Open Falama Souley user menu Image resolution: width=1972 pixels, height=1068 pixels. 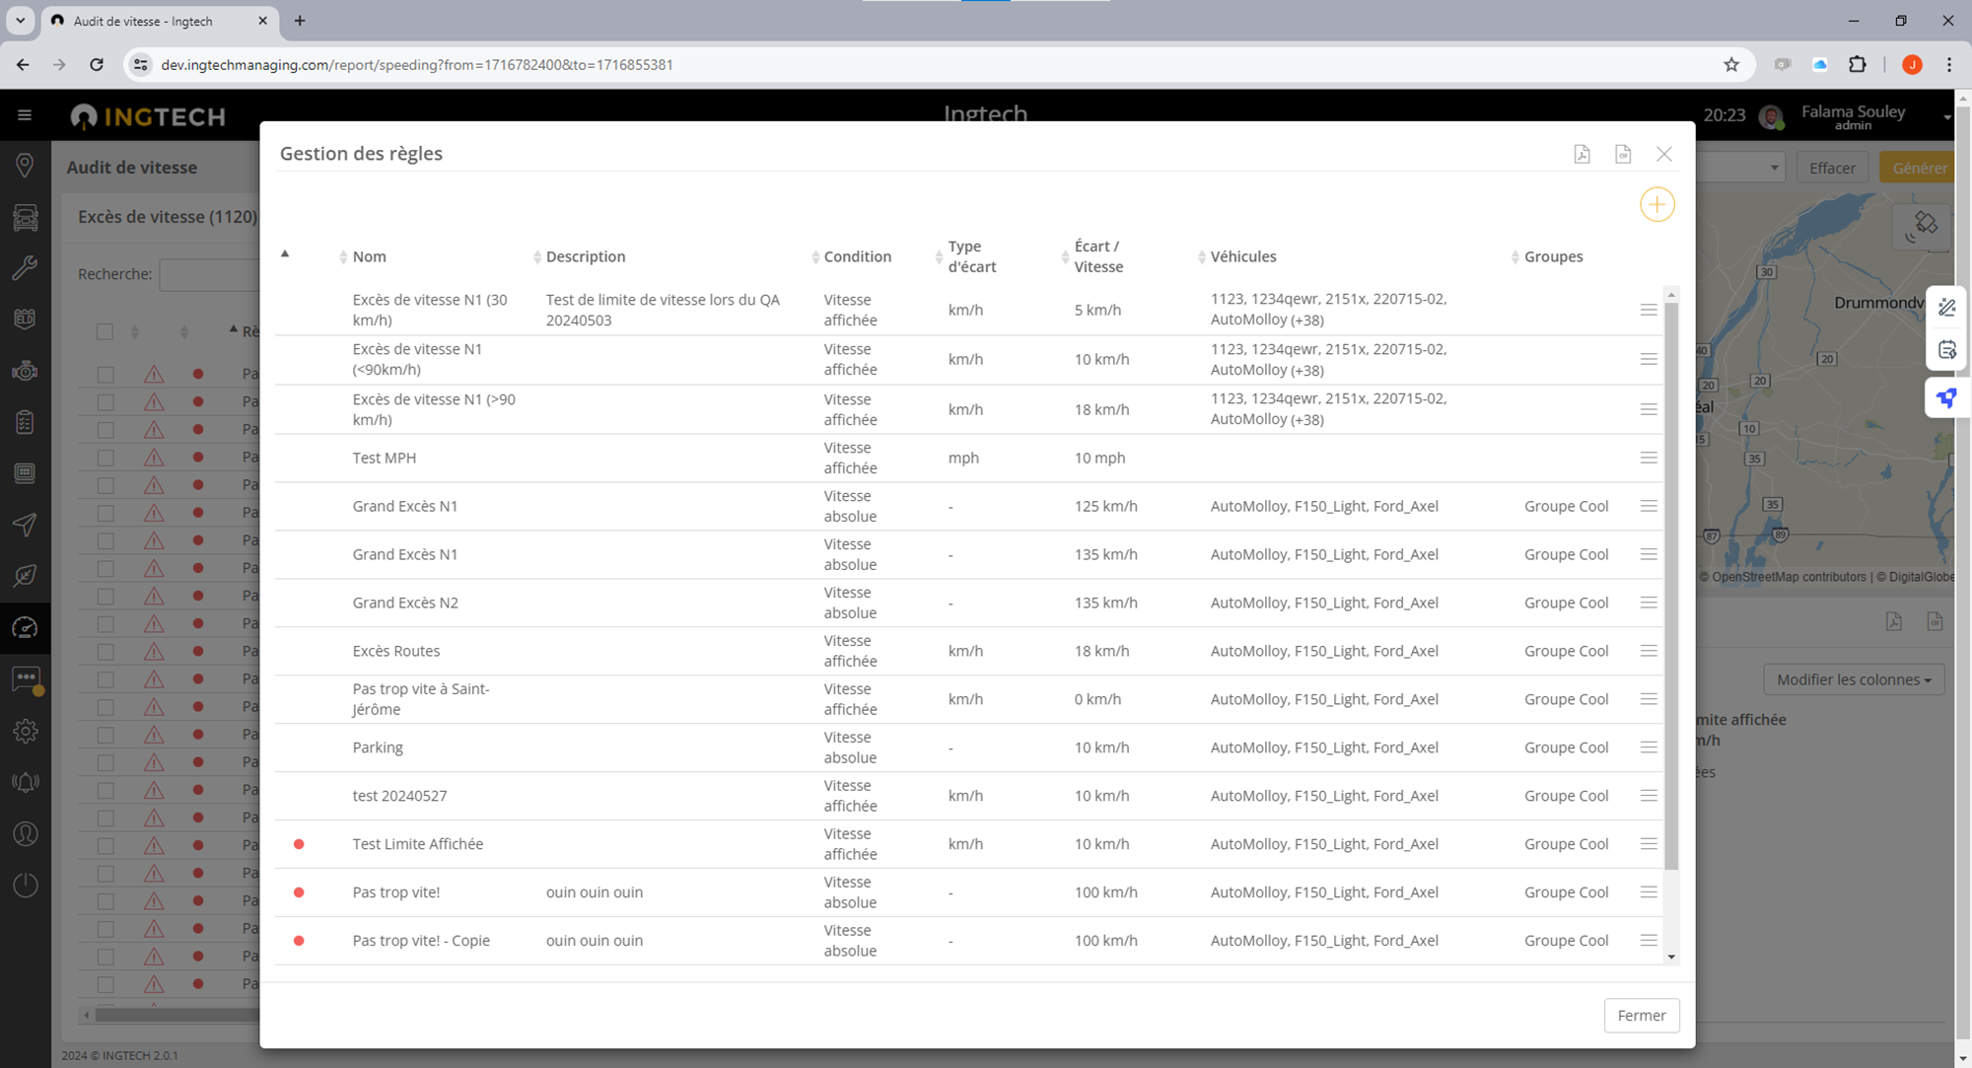[x=1852, y=115]
